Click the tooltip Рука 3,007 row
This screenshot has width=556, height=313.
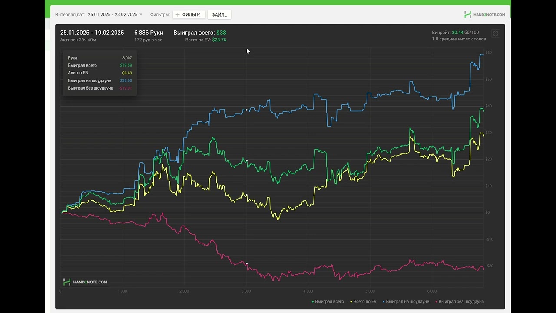coord(100,58)
